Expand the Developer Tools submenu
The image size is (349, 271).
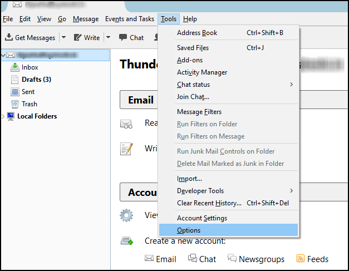pos(291,191)
